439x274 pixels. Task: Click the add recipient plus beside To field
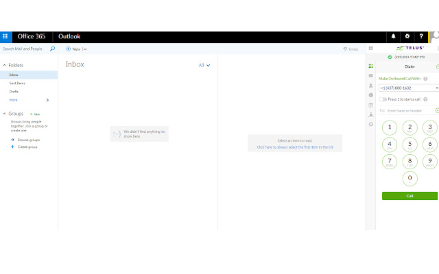437,111
